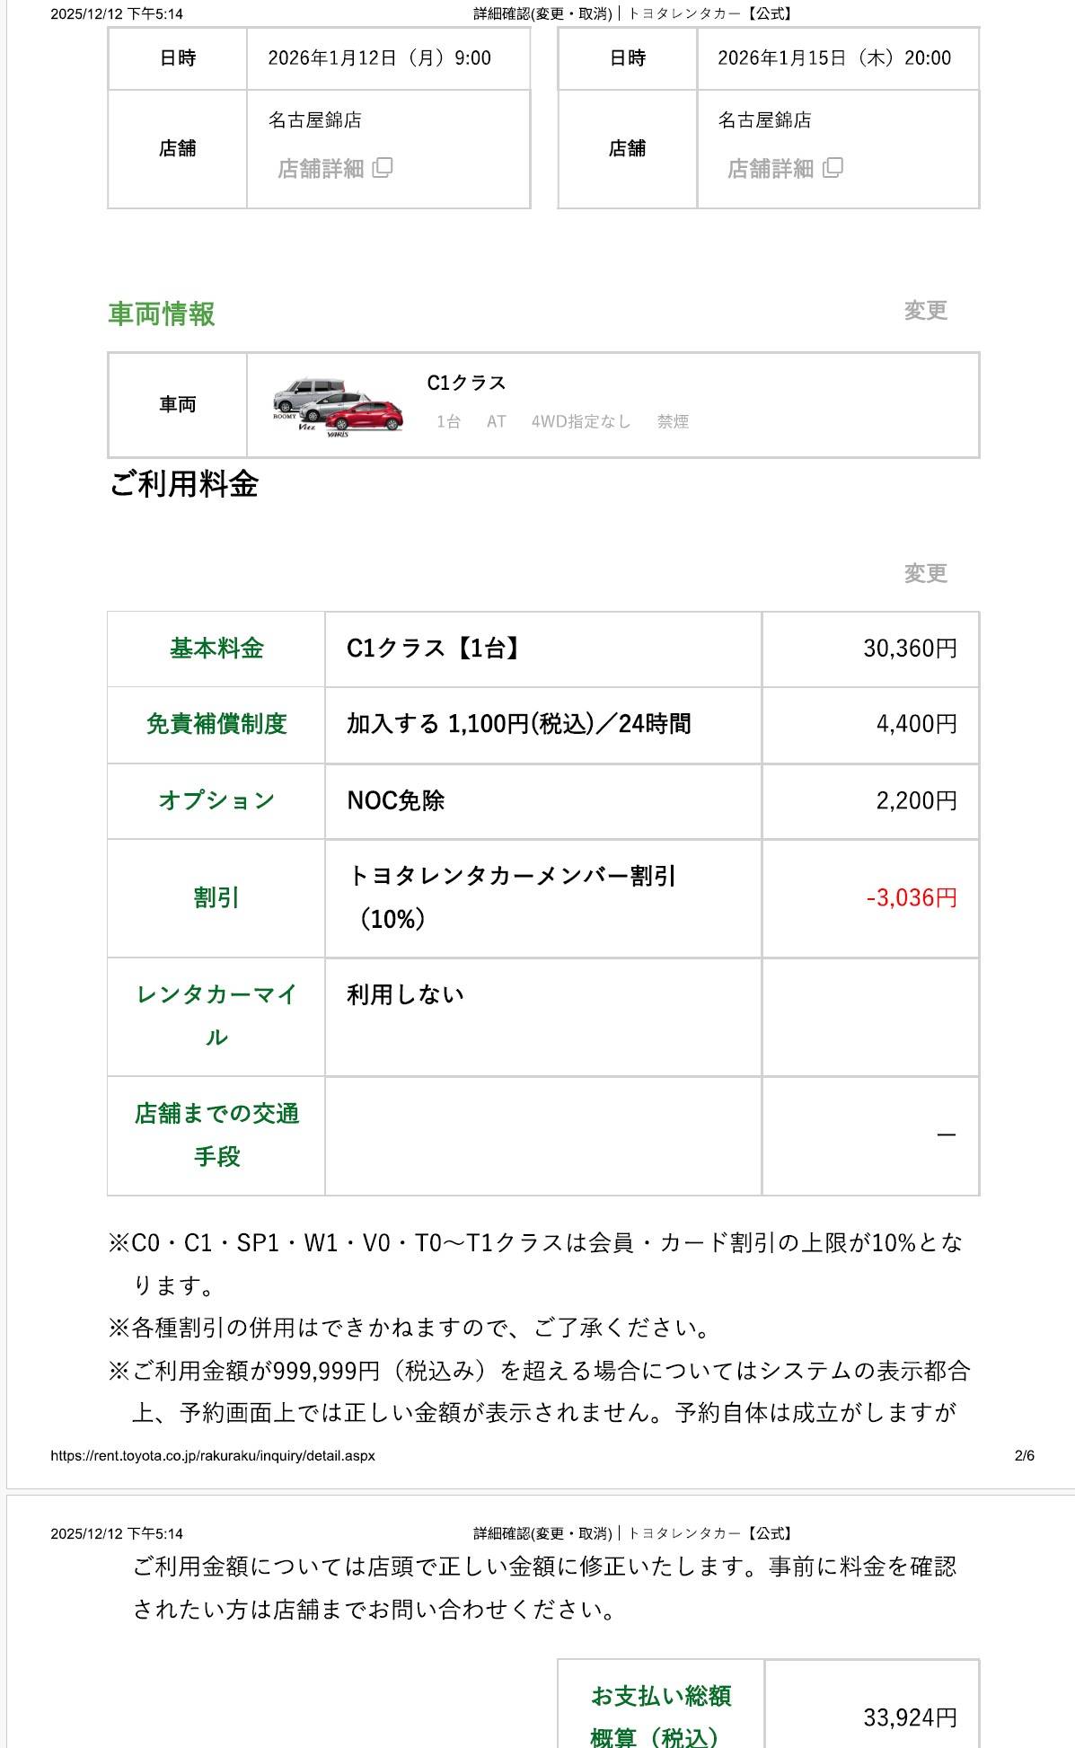Click the 4WD指定なし vehicle tag
Viewport: 1075px width, 1748px height.
580,421
